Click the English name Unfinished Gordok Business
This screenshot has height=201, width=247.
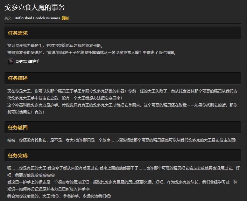pyautogui.click(x=37, y=18)
